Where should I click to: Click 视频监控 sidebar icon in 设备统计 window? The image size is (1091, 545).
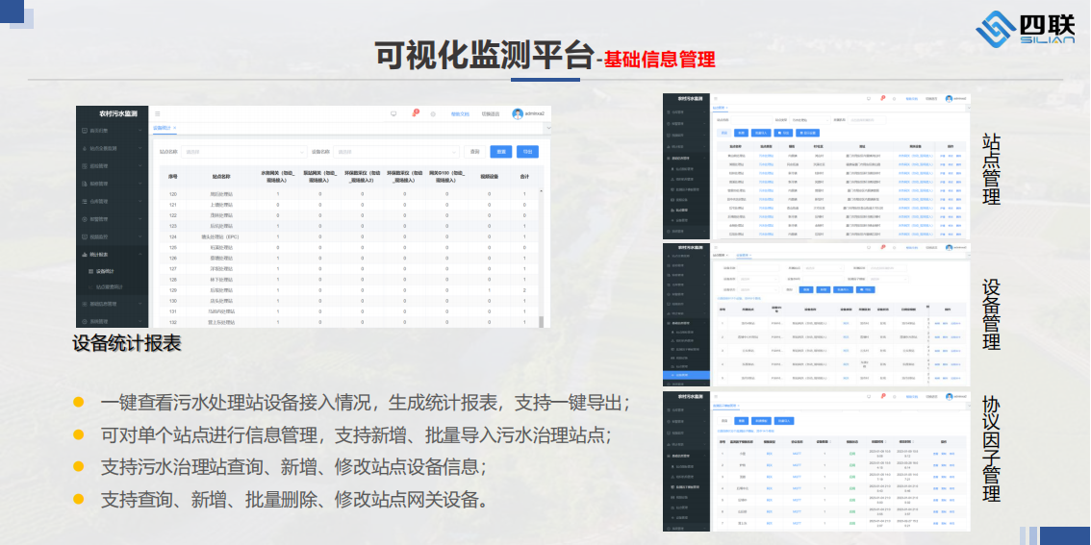click(x=85, y=237)
